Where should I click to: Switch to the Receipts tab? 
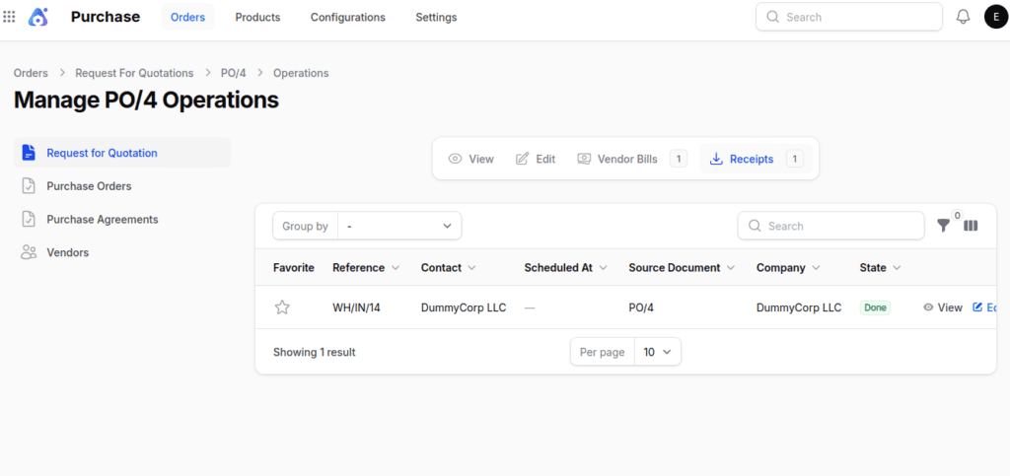pyautogui.click(x=756, y=159)
